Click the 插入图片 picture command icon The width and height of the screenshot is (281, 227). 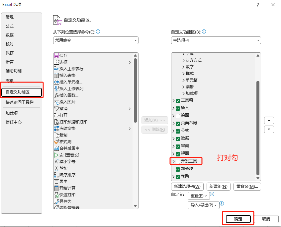(x=56, y=102)
